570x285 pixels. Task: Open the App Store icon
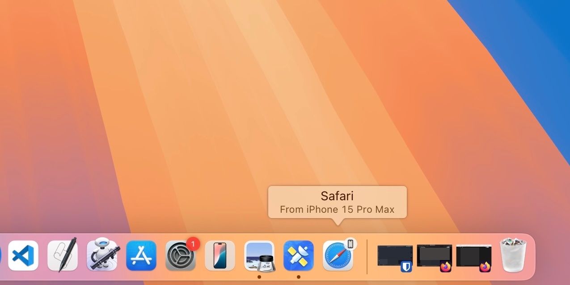pos(141,256)
